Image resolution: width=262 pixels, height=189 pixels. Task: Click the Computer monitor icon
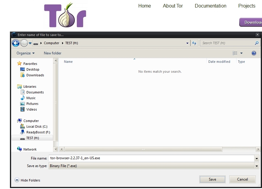click(x=20, y=120)
